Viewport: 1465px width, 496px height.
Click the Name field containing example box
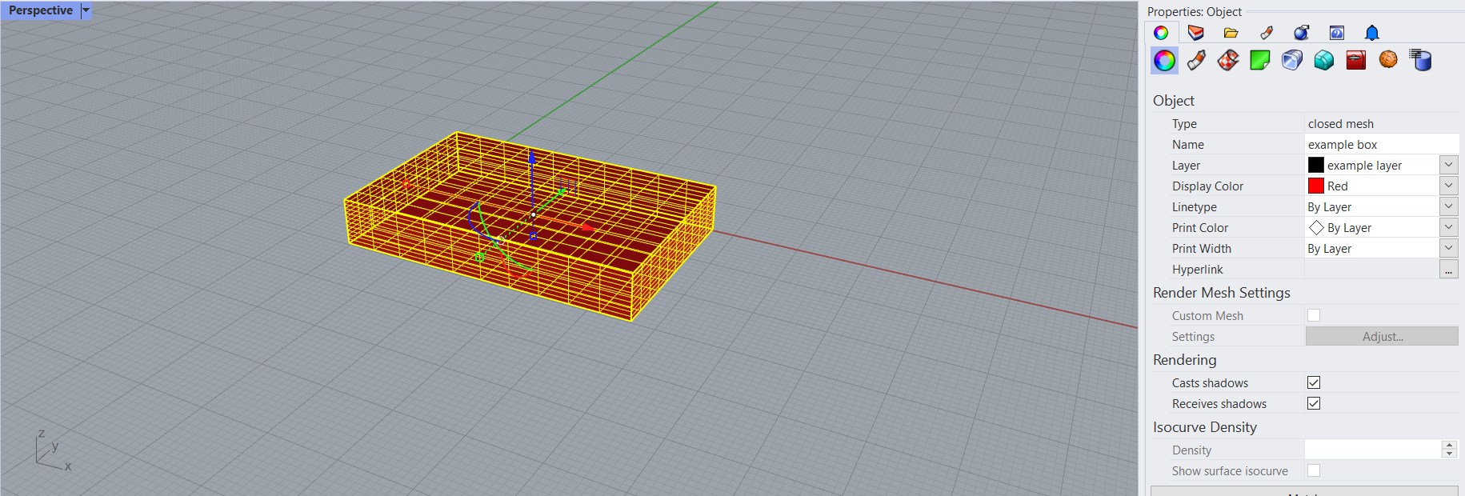(1380, 144)
